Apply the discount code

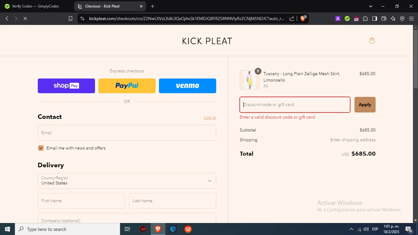coord(365,105)
